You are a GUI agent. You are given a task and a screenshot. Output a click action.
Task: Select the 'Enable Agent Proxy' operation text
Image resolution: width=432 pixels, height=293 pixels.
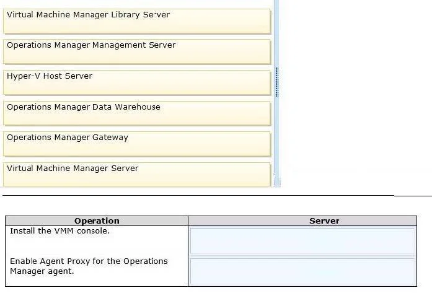(89, 266)
